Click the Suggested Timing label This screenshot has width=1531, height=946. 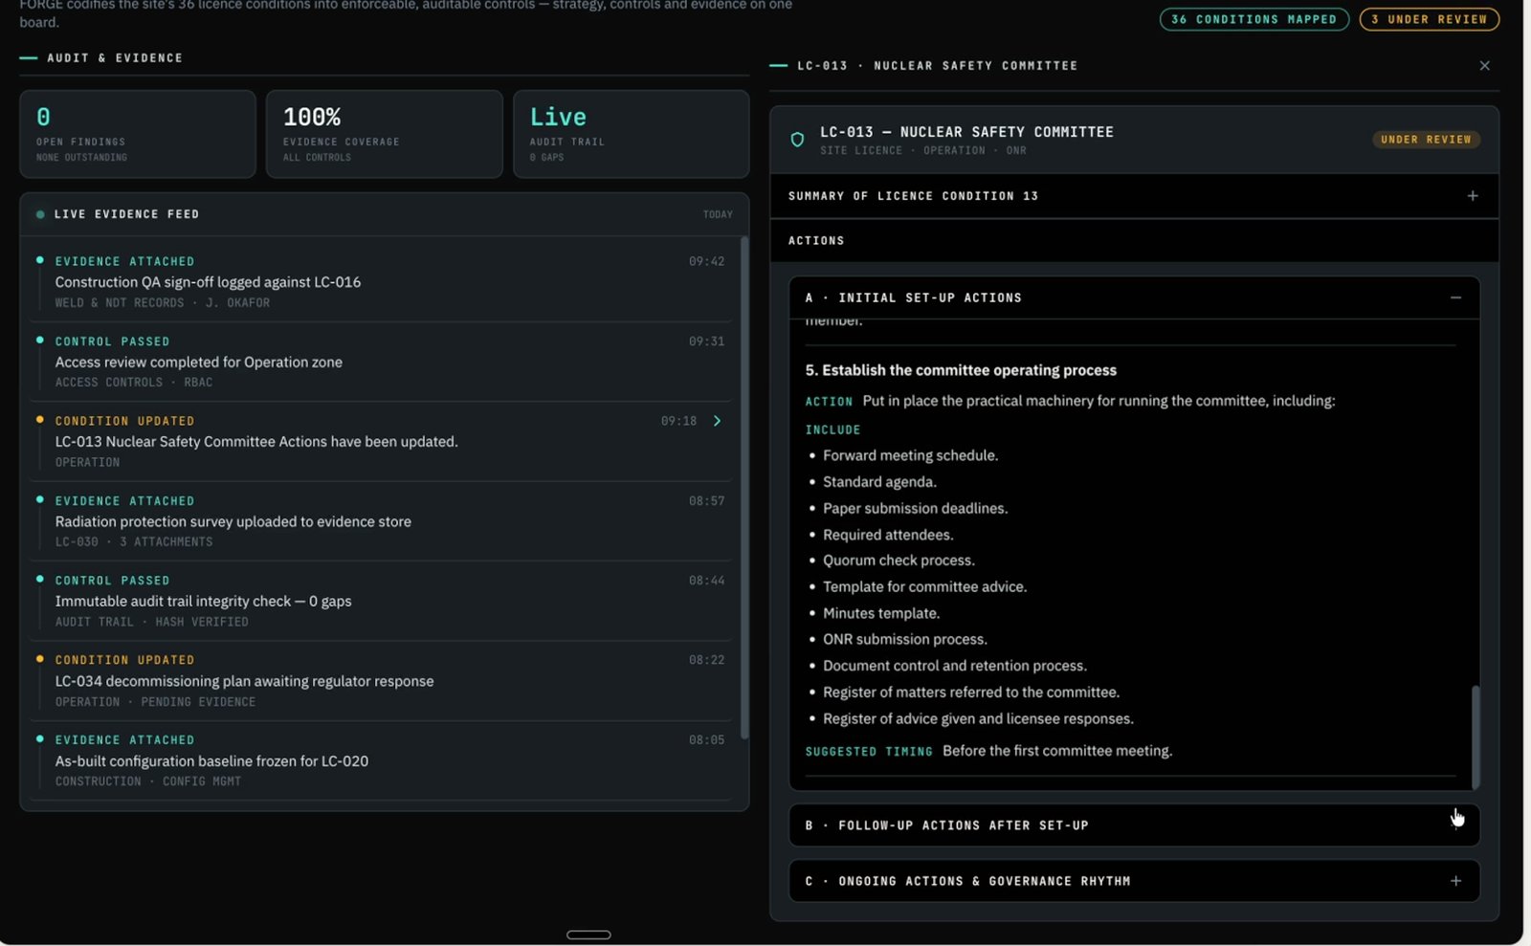coord(869,752)
